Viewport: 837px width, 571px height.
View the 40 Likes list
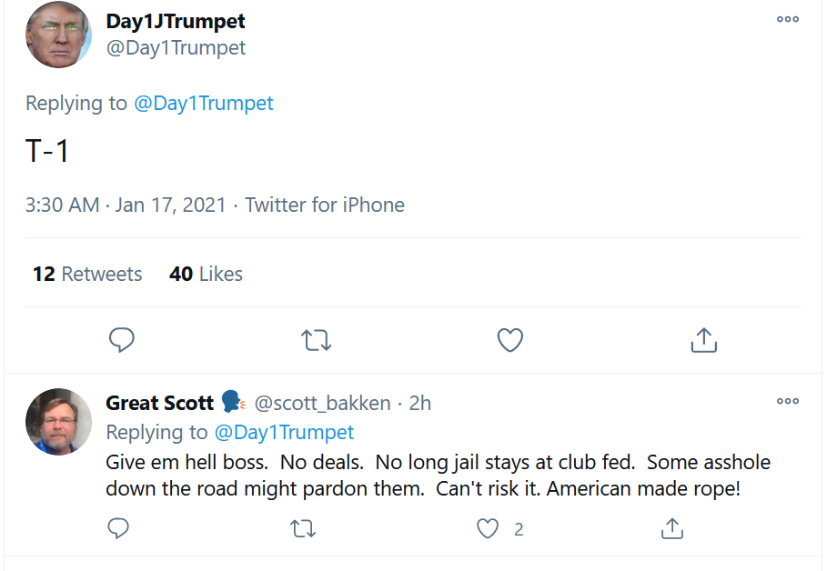pyautogui.click(x=206, y=274)
